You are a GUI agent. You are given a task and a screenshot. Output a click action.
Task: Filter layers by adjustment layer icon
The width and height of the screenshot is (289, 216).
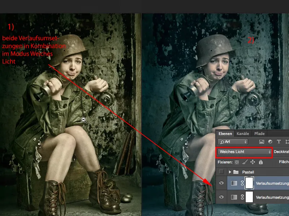[269, 142]
